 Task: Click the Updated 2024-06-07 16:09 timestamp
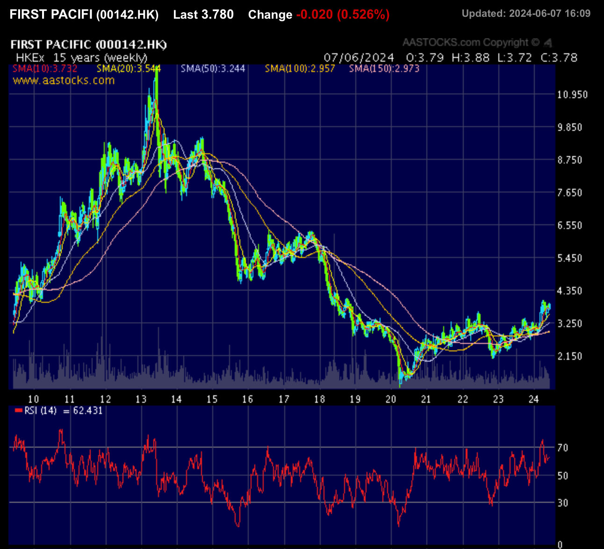click(526, 14)
